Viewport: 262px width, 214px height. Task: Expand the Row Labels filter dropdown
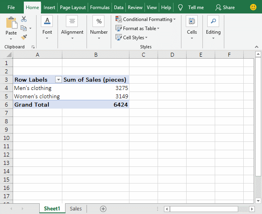click(58, 80)
